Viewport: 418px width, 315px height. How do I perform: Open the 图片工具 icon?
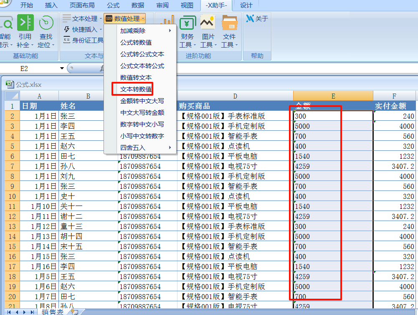coord(208,23)
